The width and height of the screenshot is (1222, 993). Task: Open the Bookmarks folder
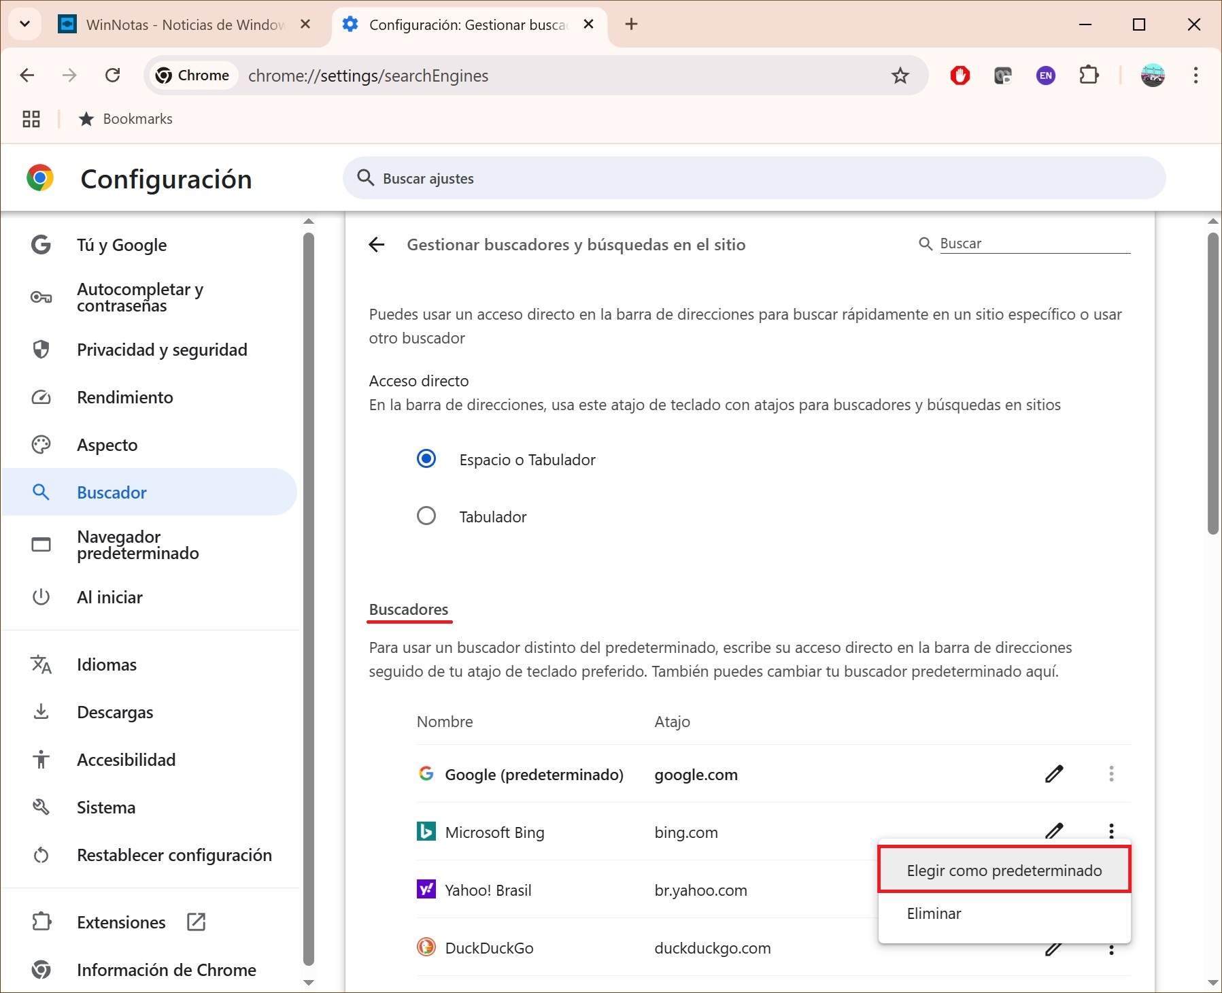[126, 119]
